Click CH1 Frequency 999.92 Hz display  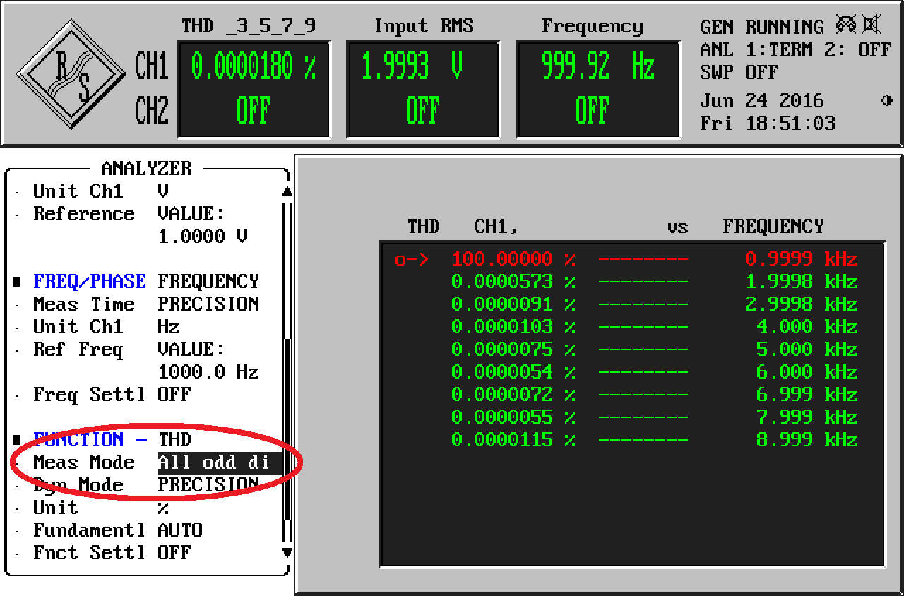(598, 66)
